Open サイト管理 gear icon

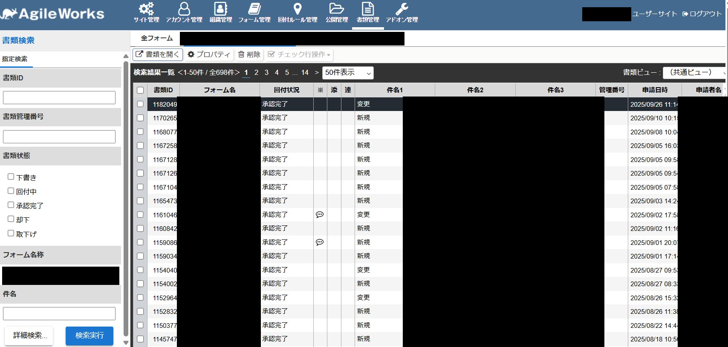click(146, 9)
